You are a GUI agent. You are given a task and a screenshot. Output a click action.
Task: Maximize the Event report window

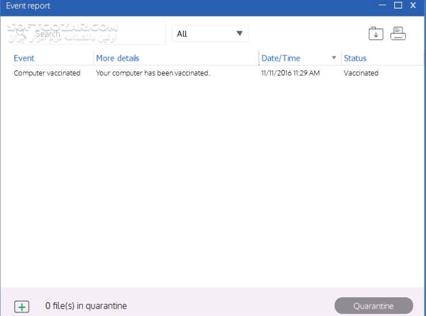click(x=398, y=6)
